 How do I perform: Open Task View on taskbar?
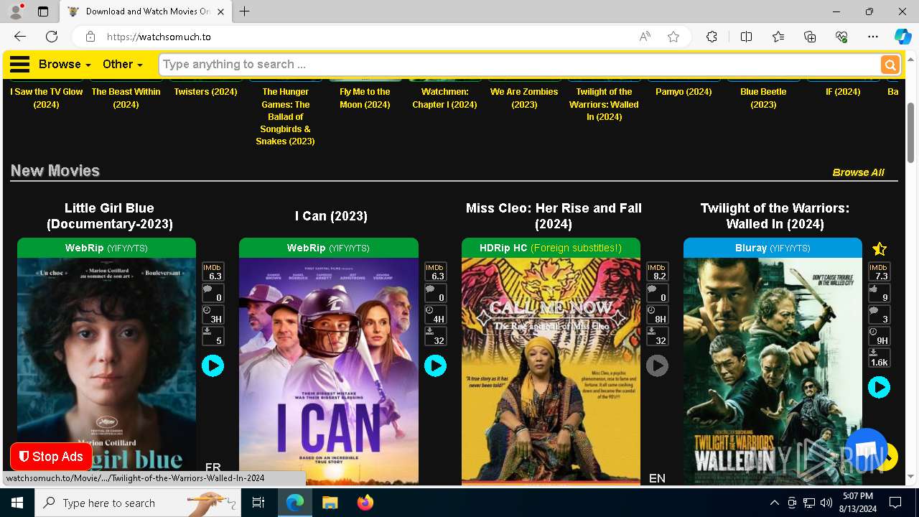(258, 503)
